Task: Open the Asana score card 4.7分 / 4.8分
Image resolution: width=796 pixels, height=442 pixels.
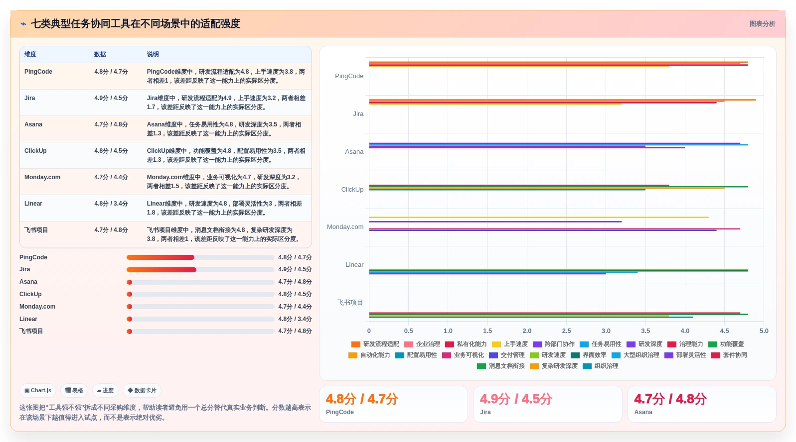Action: click(x=702, y=404)
